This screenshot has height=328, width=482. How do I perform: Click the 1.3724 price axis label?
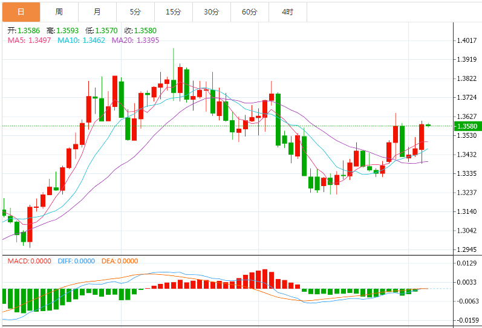coord(467,98)
